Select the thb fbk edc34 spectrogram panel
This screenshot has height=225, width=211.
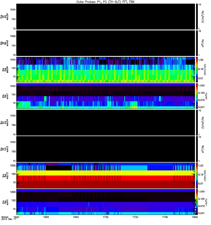click(105, 69)
